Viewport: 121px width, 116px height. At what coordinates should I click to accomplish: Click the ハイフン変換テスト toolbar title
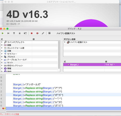tap(66, 33)
